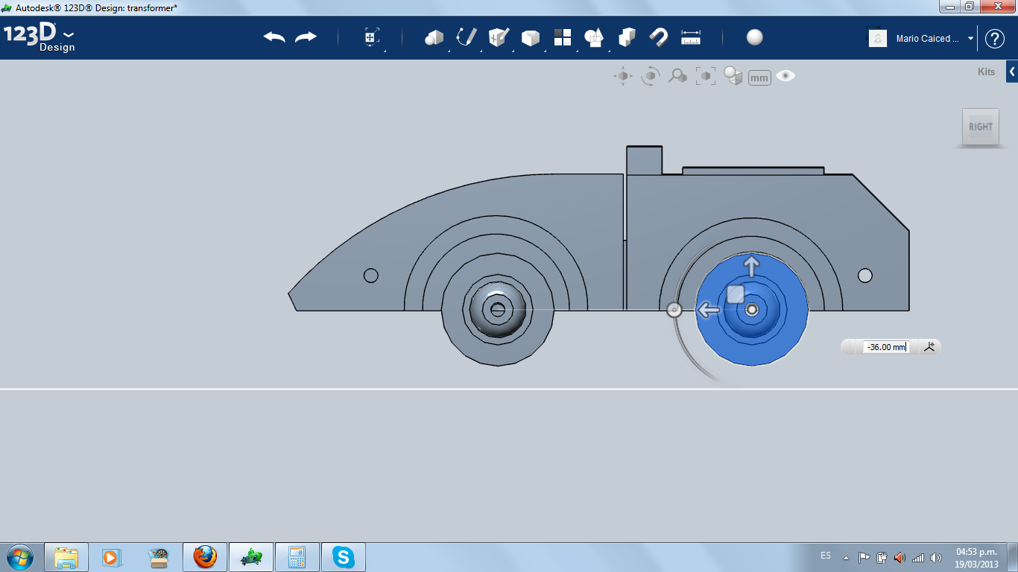1018x572 pixels.
Task: Open Firefox from the taskbar
Action: click(205, 557)
